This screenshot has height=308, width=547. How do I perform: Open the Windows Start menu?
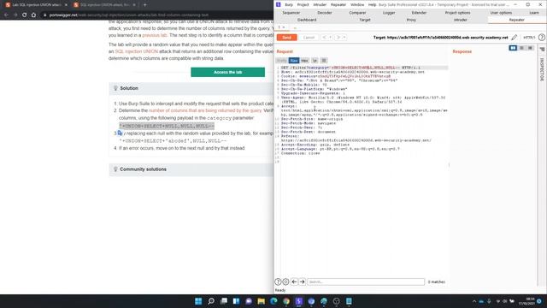198,301
